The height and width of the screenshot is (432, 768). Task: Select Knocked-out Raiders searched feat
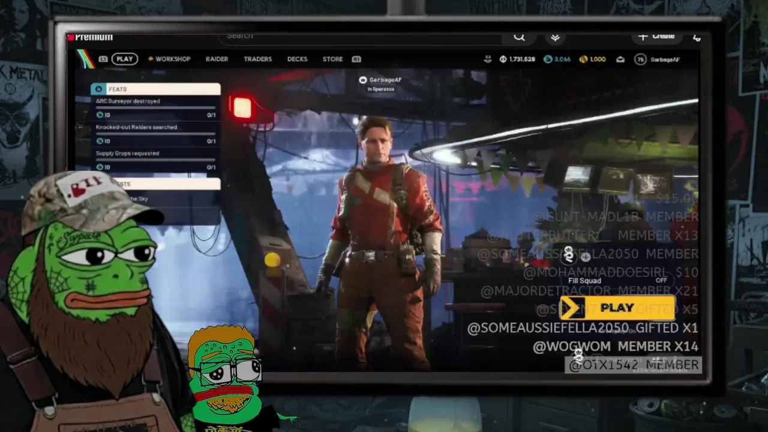click(x=155, y=134)
